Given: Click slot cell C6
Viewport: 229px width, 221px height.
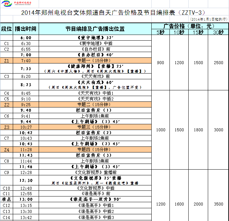Looking at the screenshot, I should point(7,116).
